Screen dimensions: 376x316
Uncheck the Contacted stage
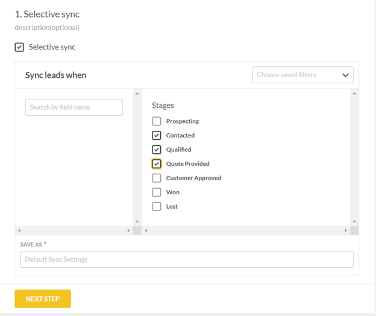[156, 135]
